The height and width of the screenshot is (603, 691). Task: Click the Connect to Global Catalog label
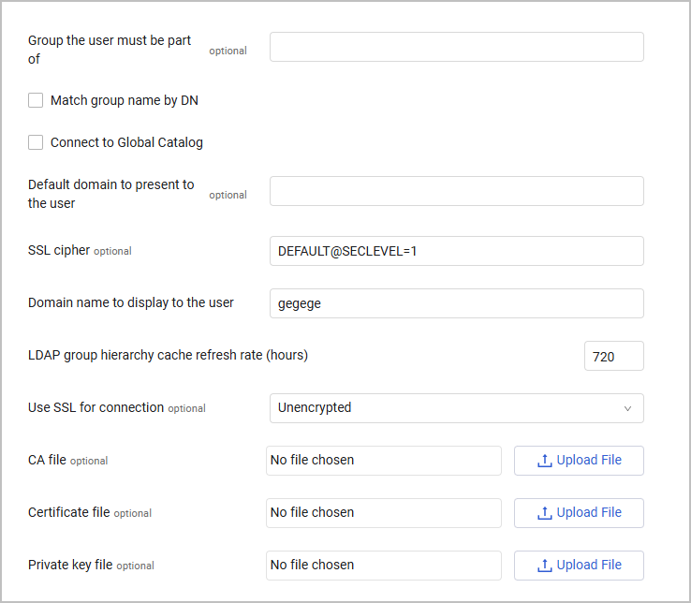pos(126,142)
